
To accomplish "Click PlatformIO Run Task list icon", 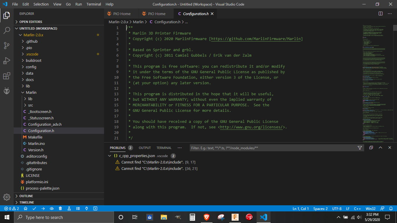I will pos(78,208).
